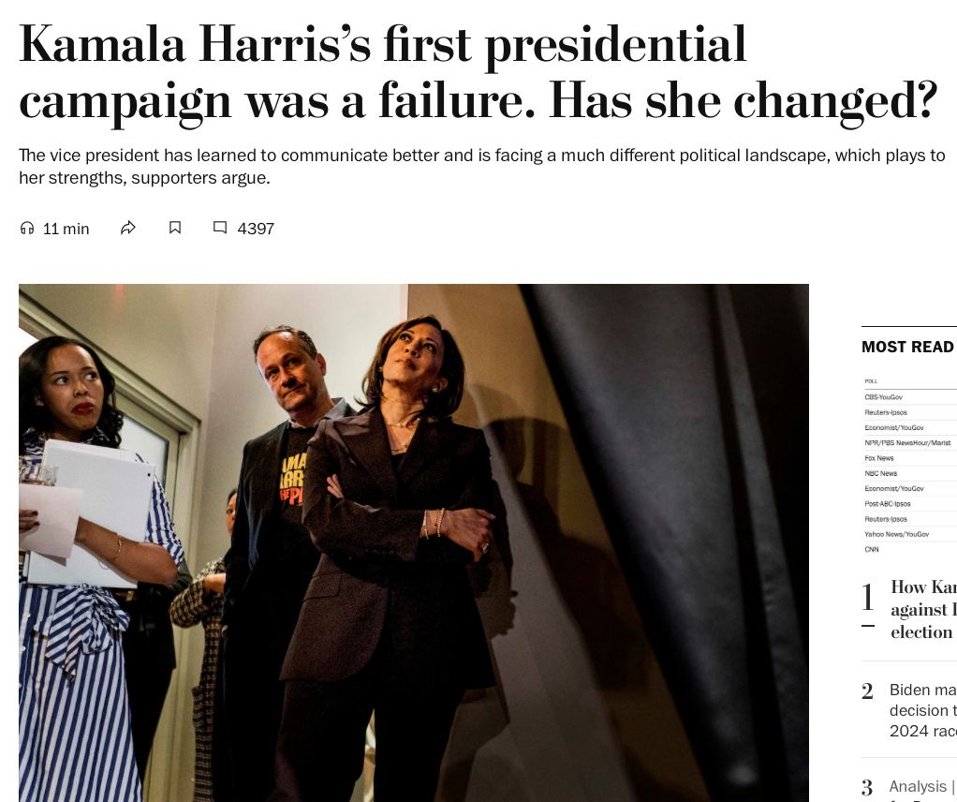Screen dimensions: 957x802
Task: Click the MOST READ section heading
Action: point(907,347)
